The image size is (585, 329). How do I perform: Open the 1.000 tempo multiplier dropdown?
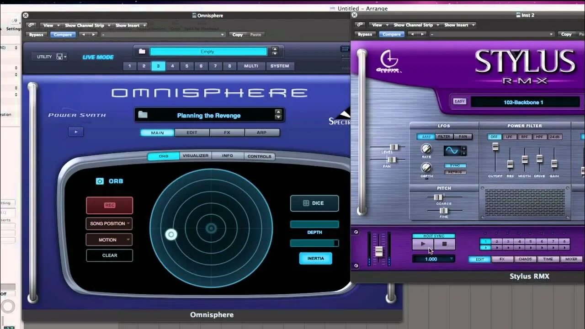click(434, 259)
